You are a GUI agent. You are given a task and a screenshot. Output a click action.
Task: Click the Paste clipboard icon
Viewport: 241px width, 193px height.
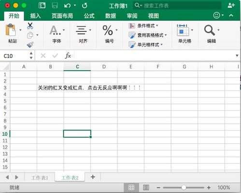pyautogui.click(x=11, y=30)
